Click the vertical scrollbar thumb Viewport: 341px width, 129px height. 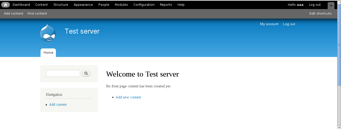click(x=339, y=45)
